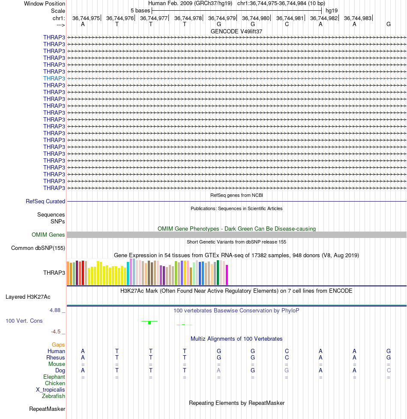407x419 pixels.
Task: Click the 5 bases scale bar label
Action: point(141,11)
